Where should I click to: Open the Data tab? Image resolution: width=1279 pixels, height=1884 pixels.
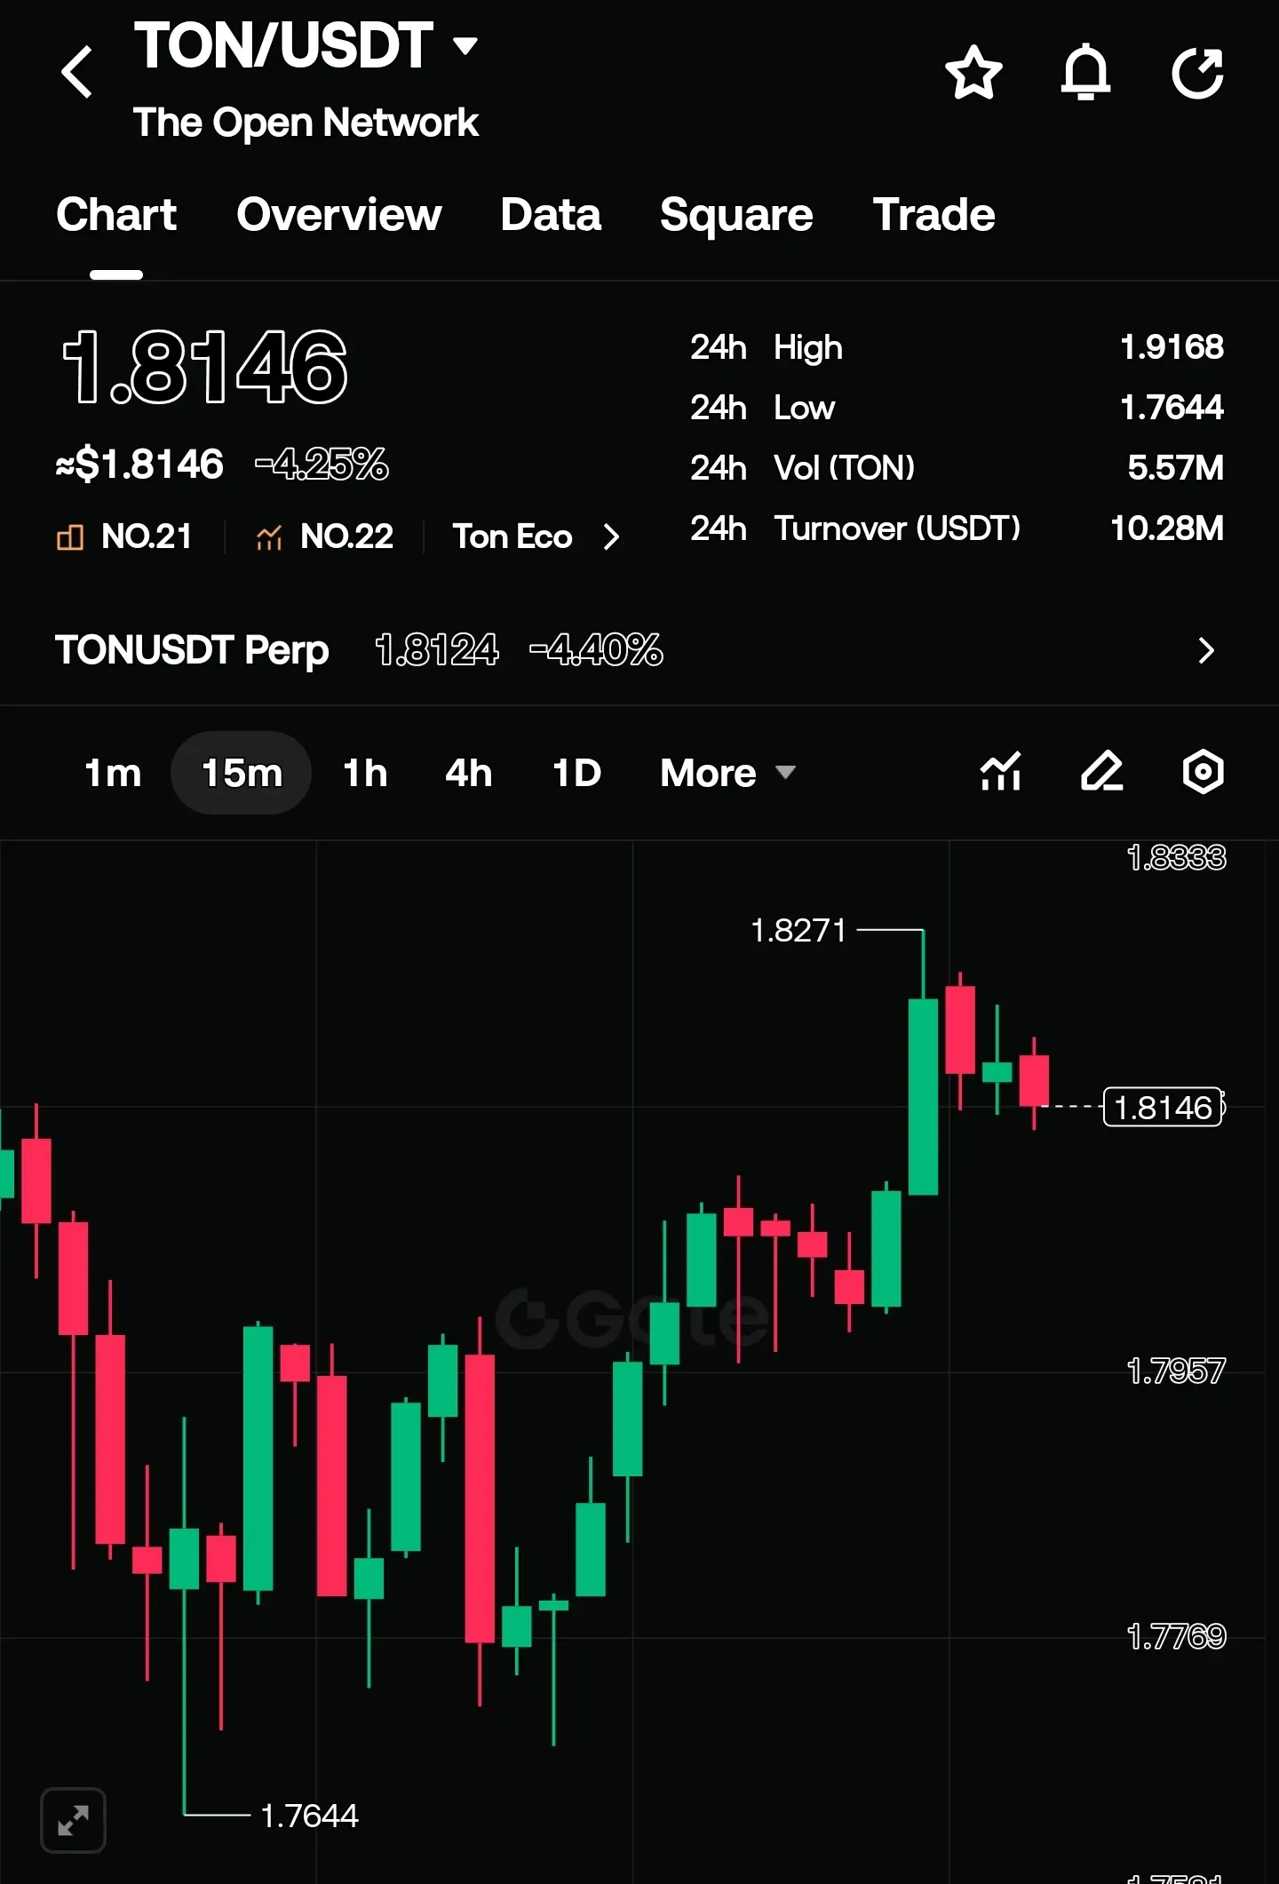(551, 215)
